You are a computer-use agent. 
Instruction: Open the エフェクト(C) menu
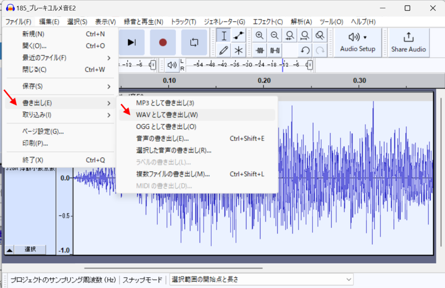pyautogui.click(x=268, y=22)
